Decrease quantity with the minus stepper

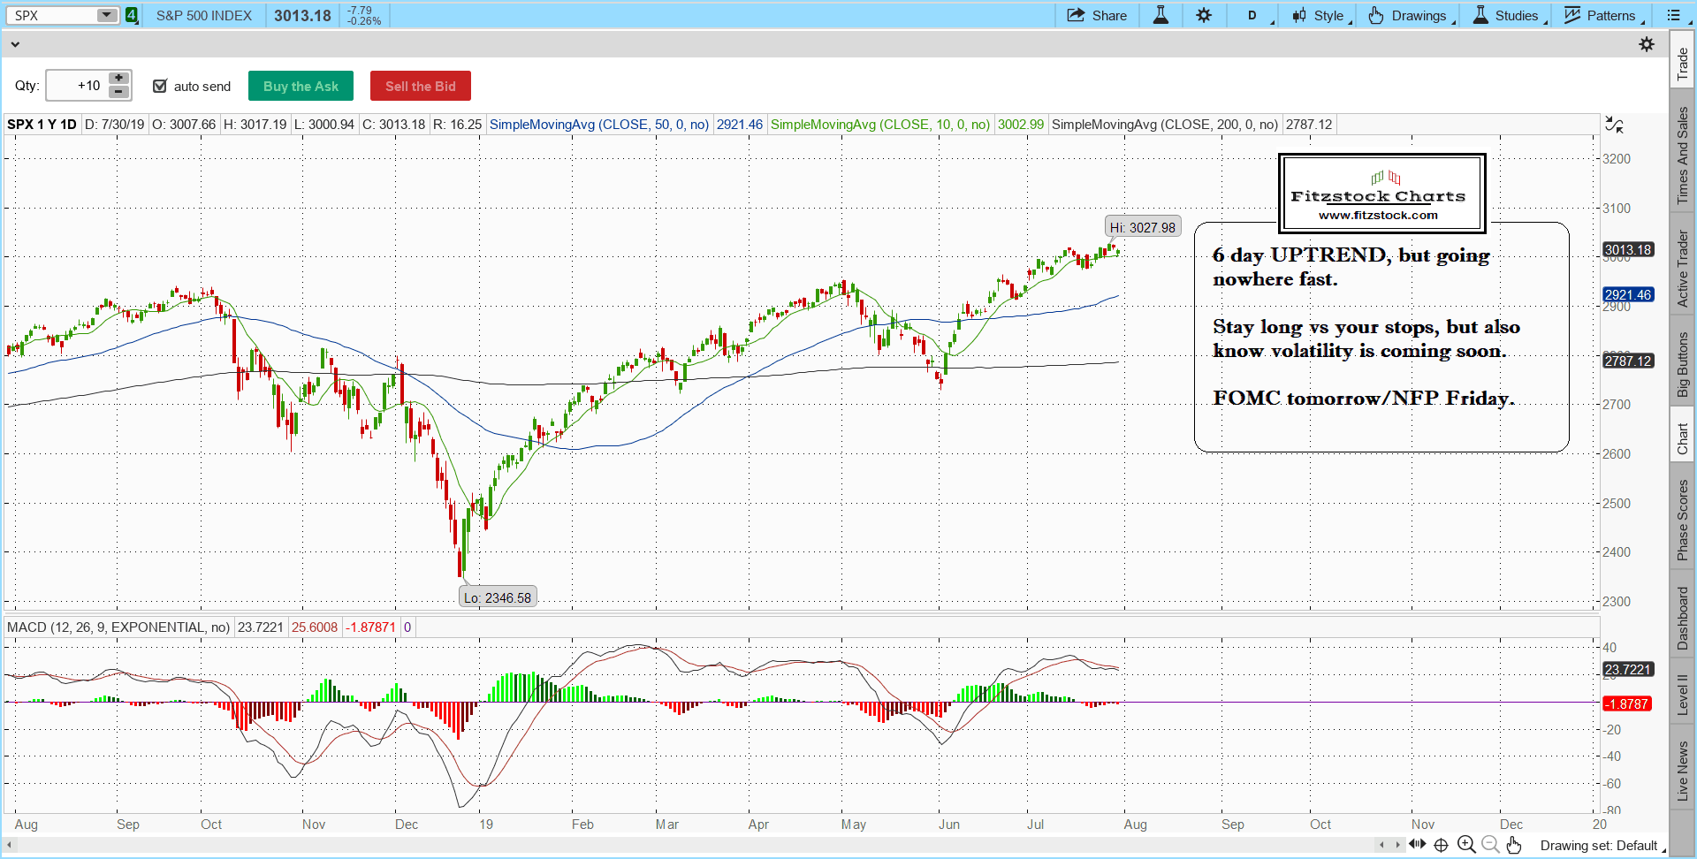(118, 92)
